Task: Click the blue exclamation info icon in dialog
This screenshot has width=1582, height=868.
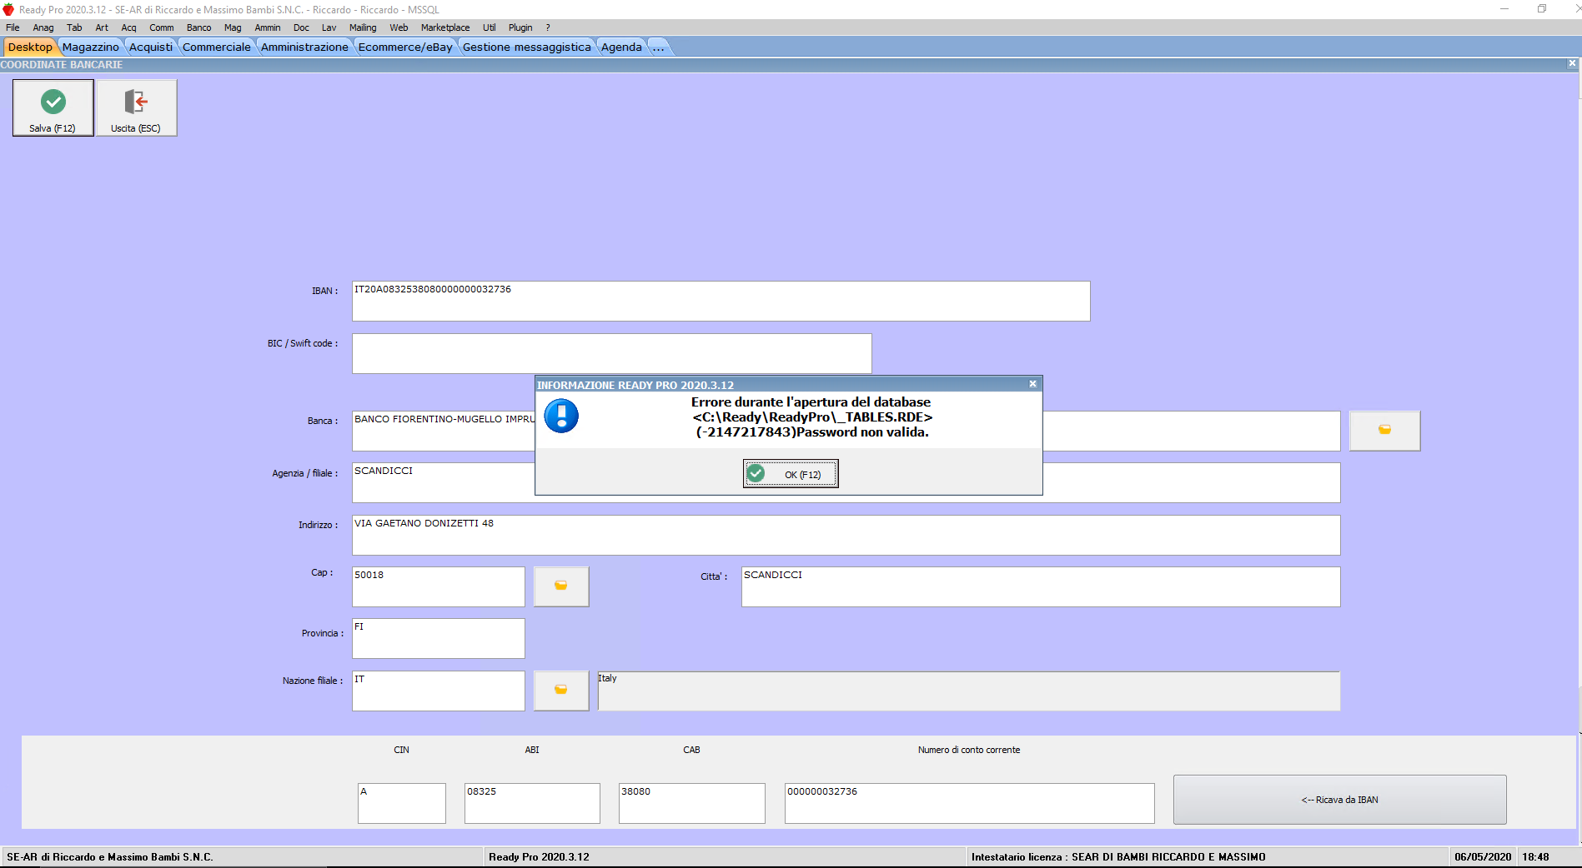Action: [561, 416]
